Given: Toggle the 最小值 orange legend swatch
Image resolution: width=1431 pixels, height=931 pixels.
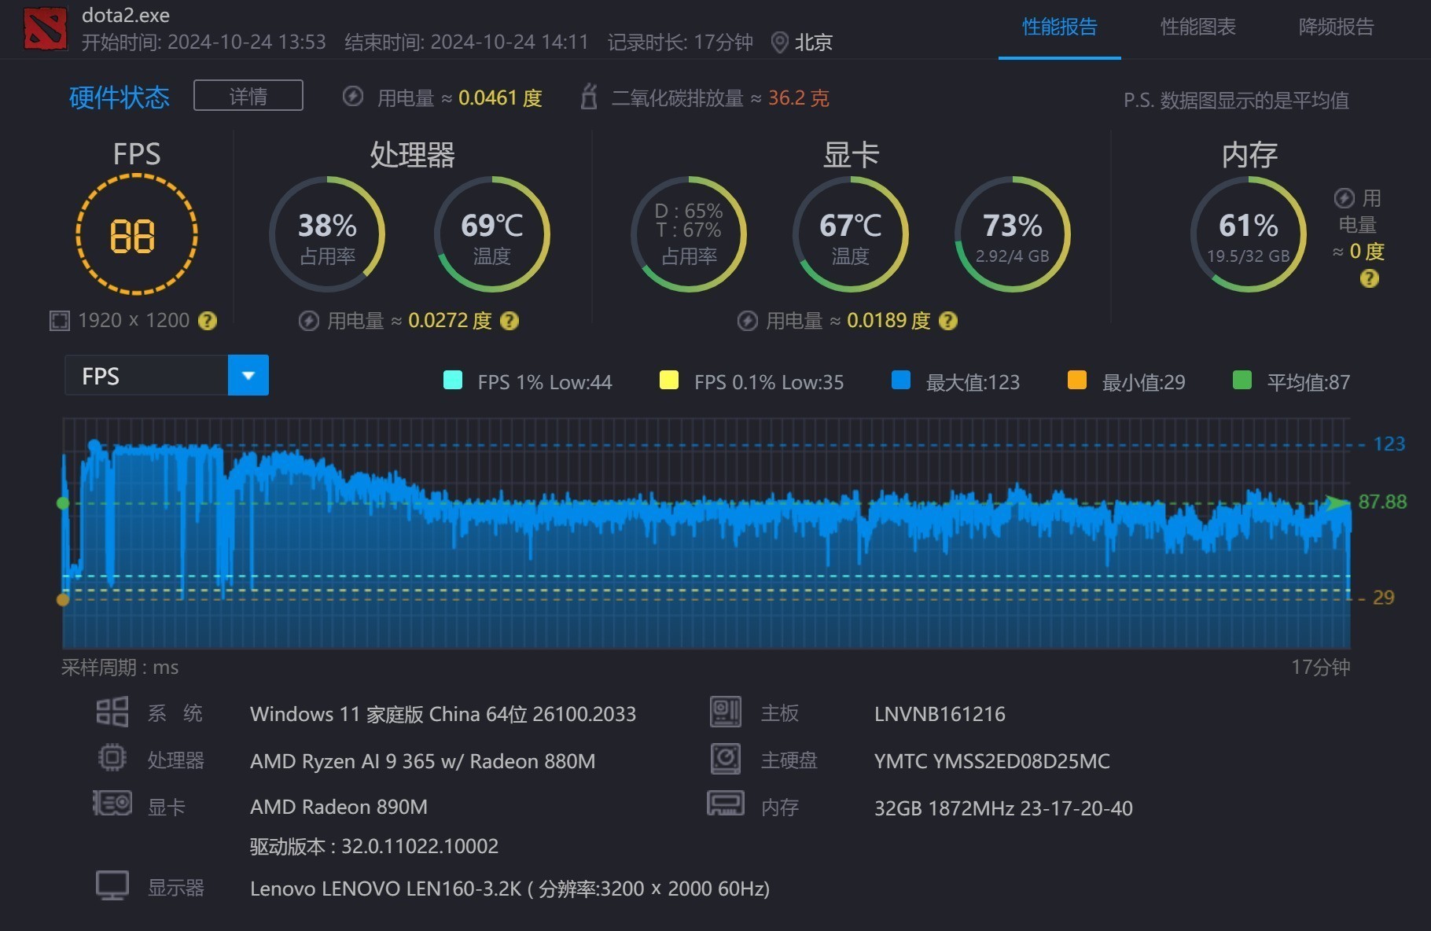Looking at the screenshot, I should tap(1077, 381).
